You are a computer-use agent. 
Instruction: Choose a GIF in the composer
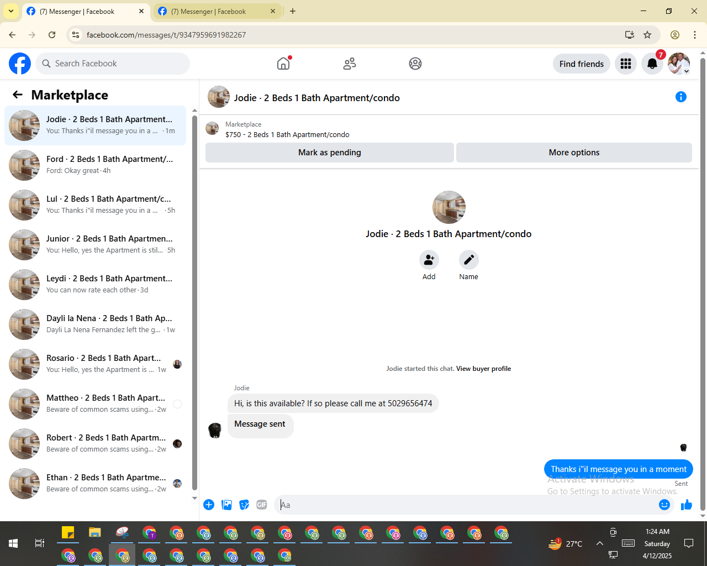coord(262,505)
